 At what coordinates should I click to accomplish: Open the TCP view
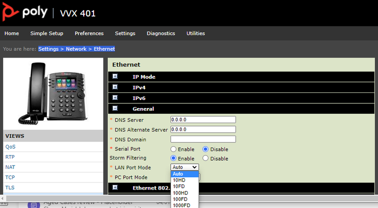(x=10, y=177)
